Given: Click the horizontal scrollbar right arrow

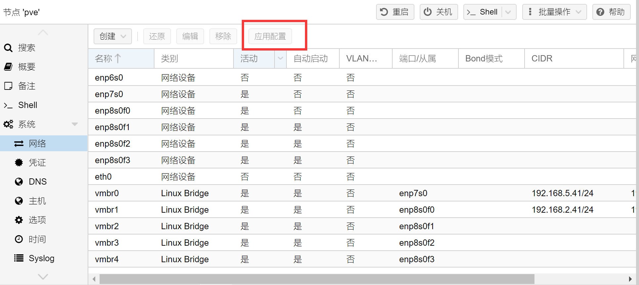Looking at the screenshot, I should pos(630,279).
